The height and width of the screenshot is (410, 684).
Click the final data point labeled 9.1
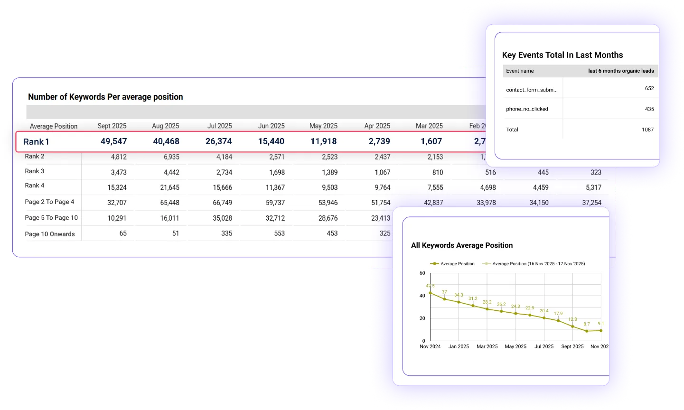click(x=600, y=331)
